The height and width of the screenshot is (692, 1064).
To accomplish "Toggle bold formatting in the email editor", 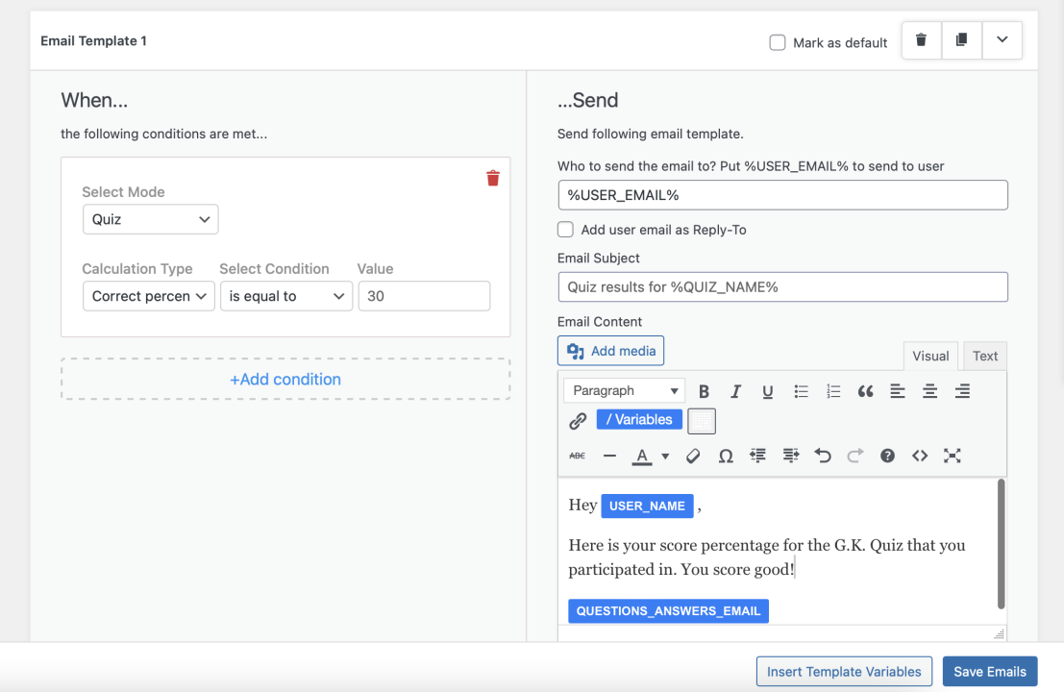I will point(704,391).
